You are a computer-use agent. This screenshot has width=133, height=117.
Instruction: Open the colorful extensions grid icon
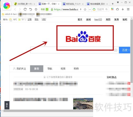coord(112,9)
